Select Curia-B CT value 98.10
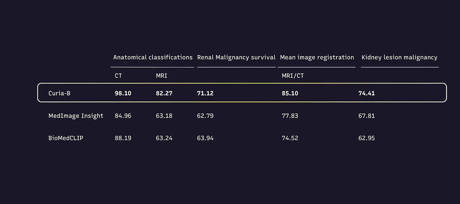Image resolution: width=460 pixels, height=204 pixels. click(x=123, y=93)
